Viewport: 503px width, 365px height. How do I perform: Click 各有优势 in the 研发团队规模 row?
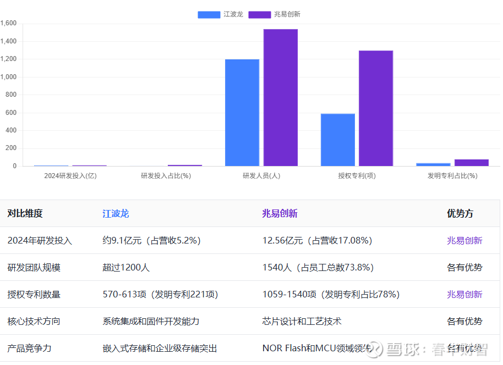(x=464, y=267)
